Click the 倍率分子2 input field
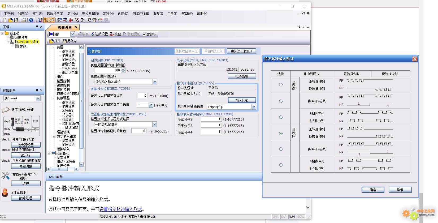 click(x=211, y=119)
